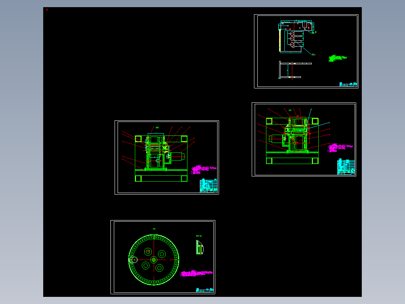Click magenta notes on middle-right assembly sheet

pyautogui.click(x=340, y=148)
